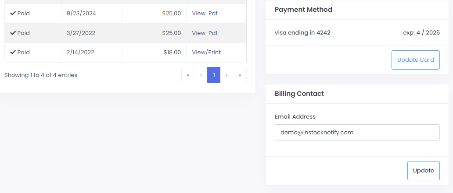Download Pdf for 8/23/2024 invoice
453x193 pixels.
pos(213,13)
